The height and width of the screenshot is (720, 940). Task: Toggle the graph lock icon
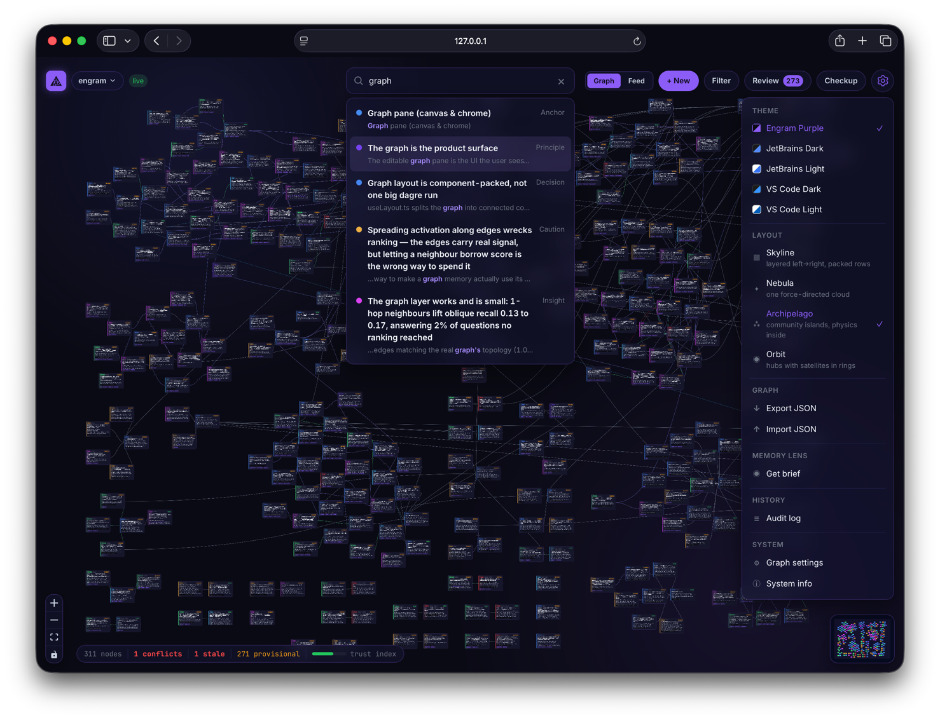[54, 655]
